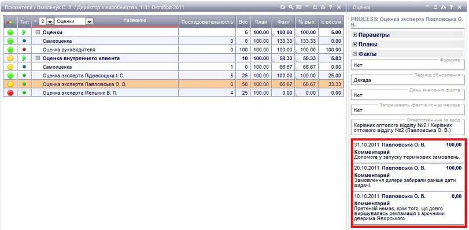Click the PROCESS: Оценка эксперта Павловська heading
This screenshot has width=469, height=230.
[x=407, y=21]
